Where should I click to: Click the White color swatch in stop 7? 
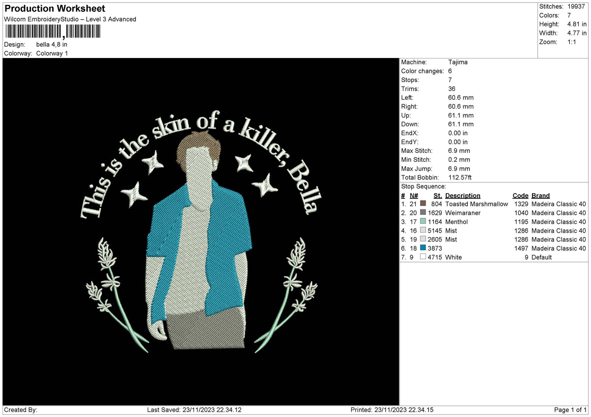(423, 257)
